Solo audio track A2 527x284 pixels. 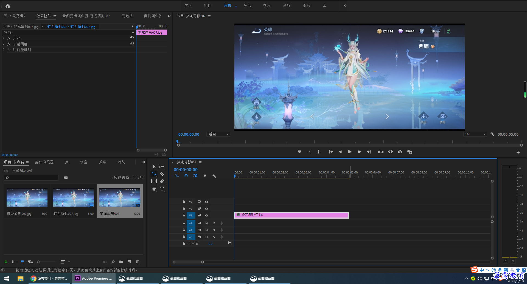[x=214, y=230]
